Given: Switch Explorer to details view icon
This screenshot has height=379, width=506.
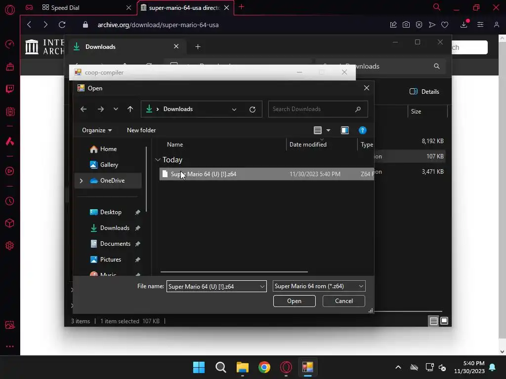Looking at the screenshot, I should click(x=433, y=321).
